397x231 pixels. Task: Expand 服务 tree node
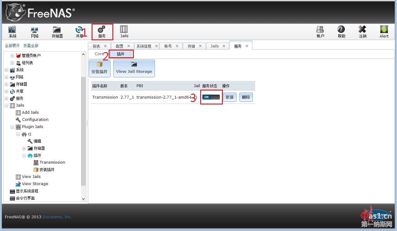click(x=6, y=98)
